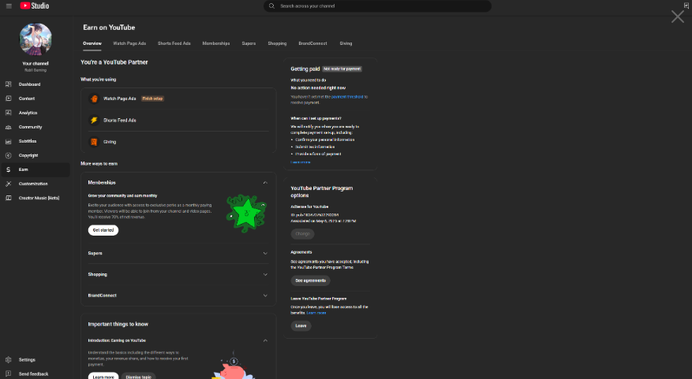Click the Dismiss topic button

click(x=139, y=377)
